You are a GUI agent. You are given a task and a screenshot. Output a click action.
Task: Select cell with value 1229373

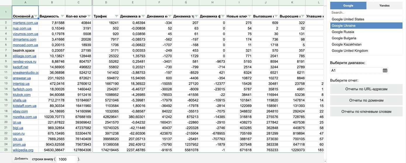[292, 150]
